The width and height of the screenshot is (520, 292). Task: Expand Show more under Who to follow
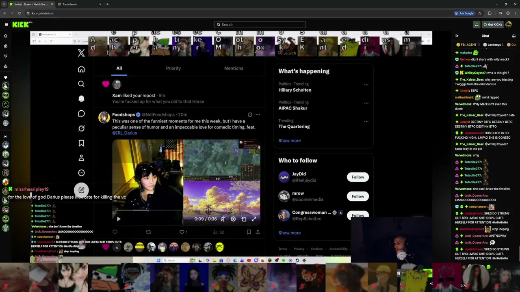pyautogui.click(x=289, y=233)
